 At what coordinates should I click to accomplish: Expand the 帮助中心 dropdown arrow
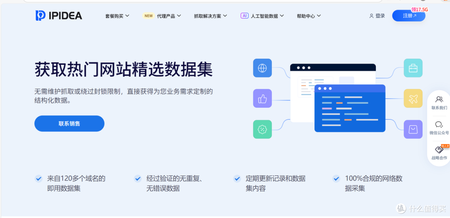coord(319,16)
